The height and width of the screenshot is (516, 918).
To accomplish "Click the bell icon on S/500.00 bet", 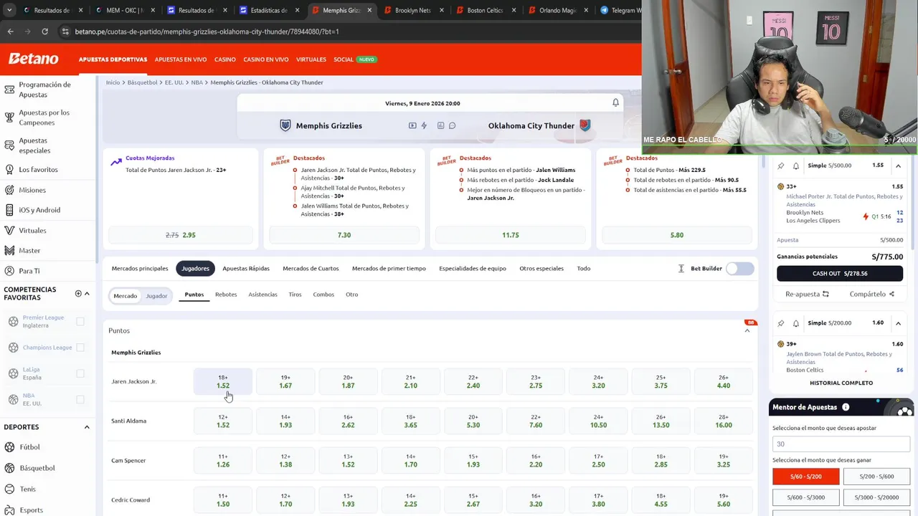I will coord(796,166).
